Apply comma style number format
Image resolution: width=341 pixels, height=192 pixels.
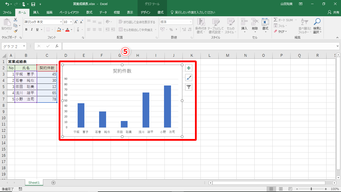click(x=176, y=29)
